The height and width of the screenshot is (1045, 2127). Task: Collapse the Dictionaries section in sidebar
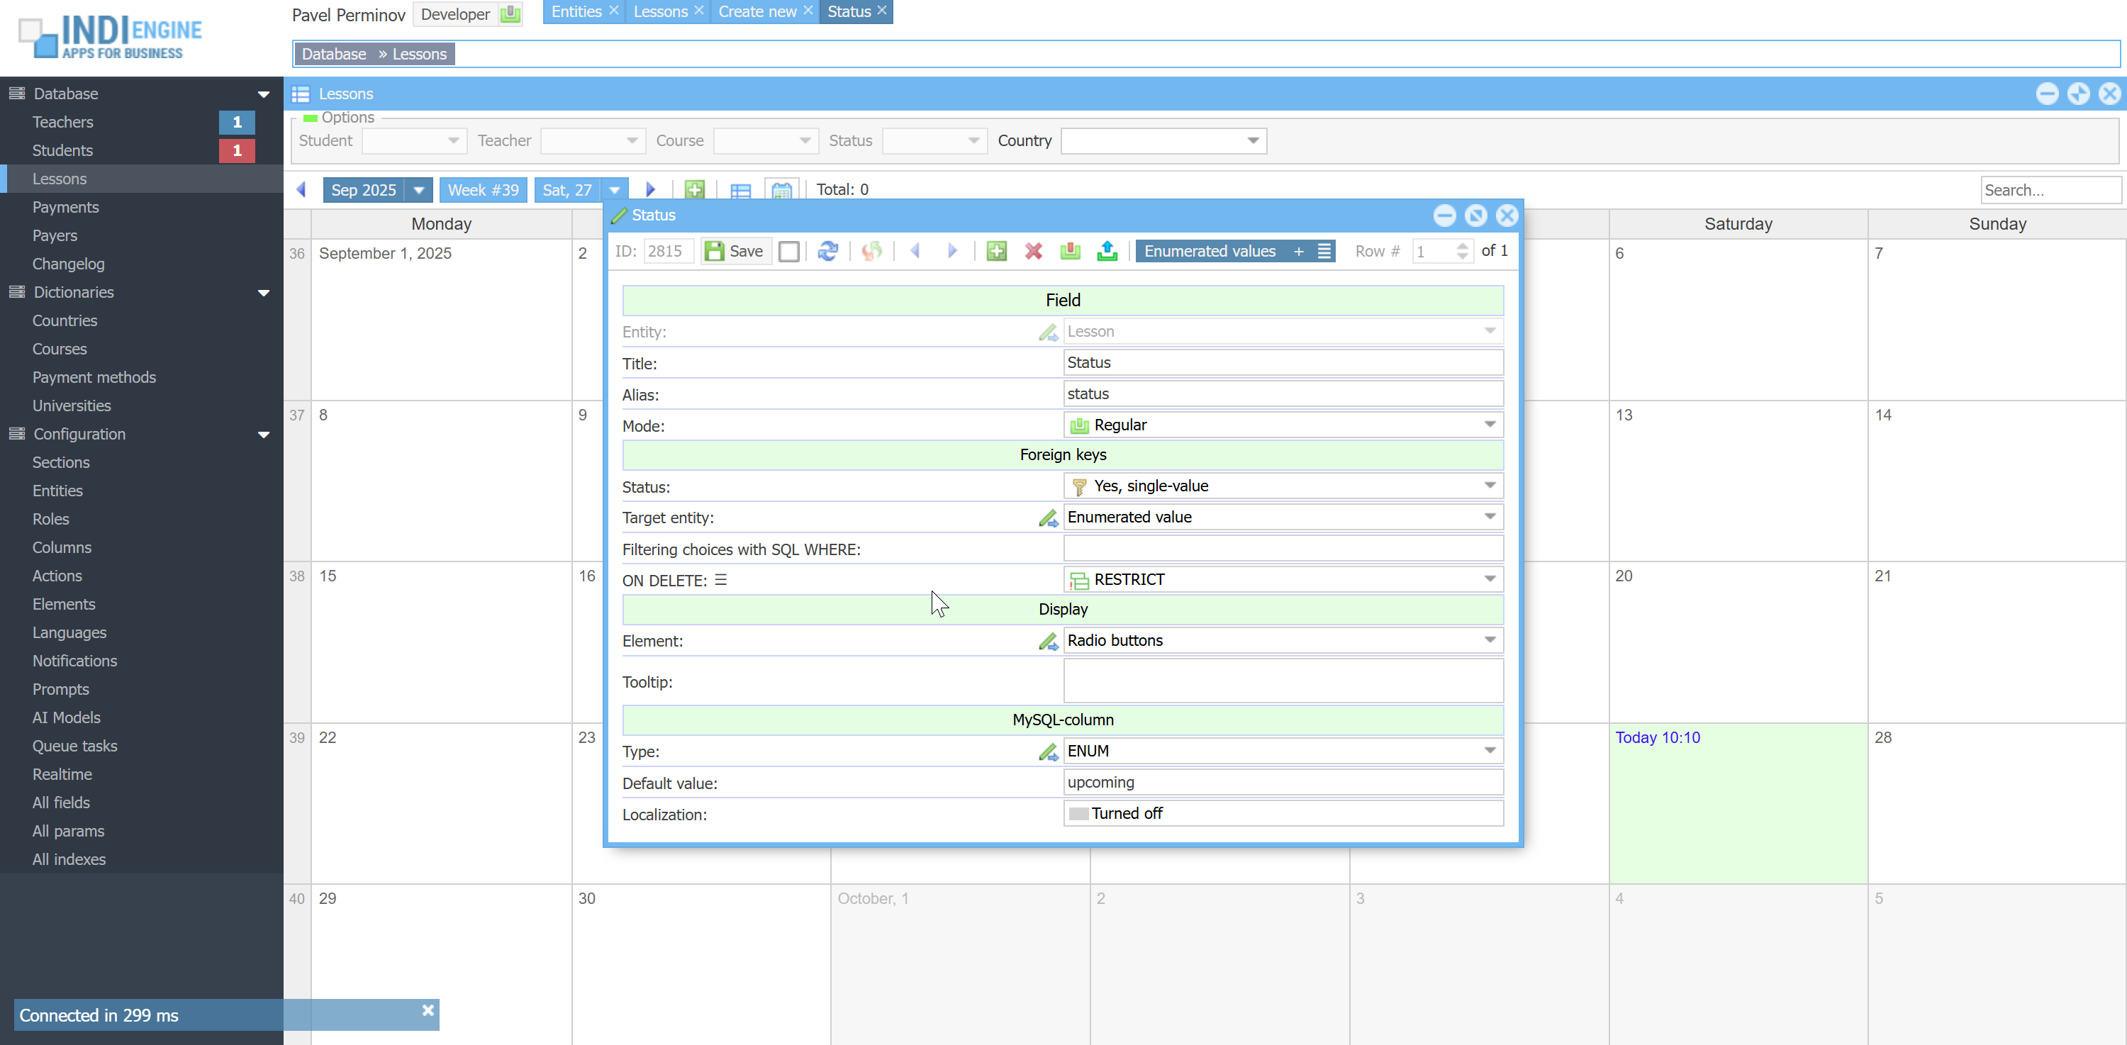[x=264, y=292]
